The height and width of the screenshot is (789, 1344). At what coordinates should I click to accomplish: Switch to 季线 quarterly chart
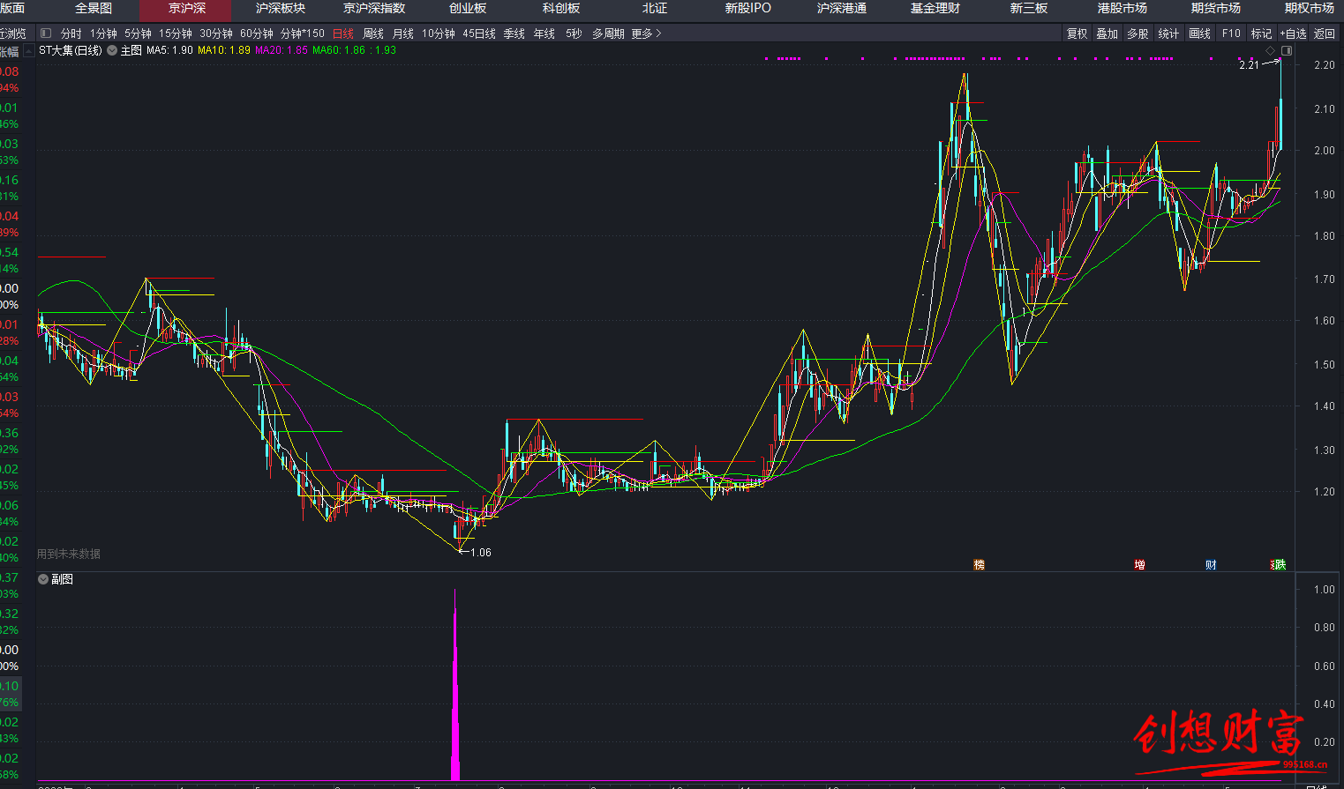coord(514,33)
